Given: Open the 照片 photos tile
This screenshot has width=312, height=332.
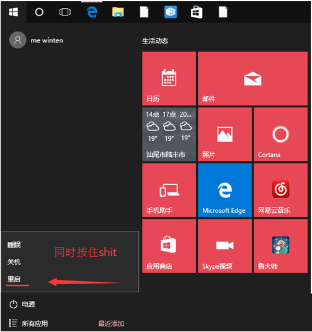Looking at the screenshot, I should (x=225, y=134).
